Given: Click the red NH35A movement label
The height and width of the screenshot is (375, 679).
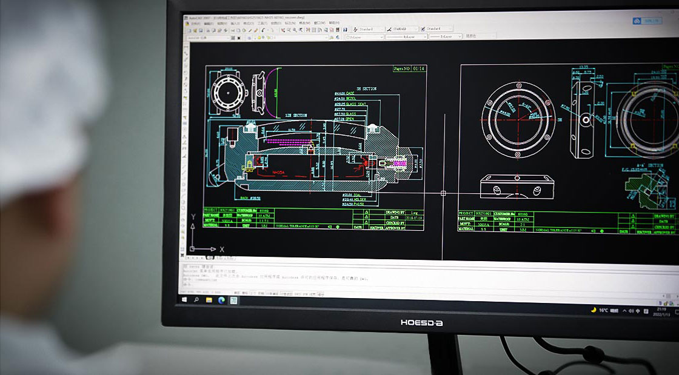Looking at the screenshot, I should (278, 172).
